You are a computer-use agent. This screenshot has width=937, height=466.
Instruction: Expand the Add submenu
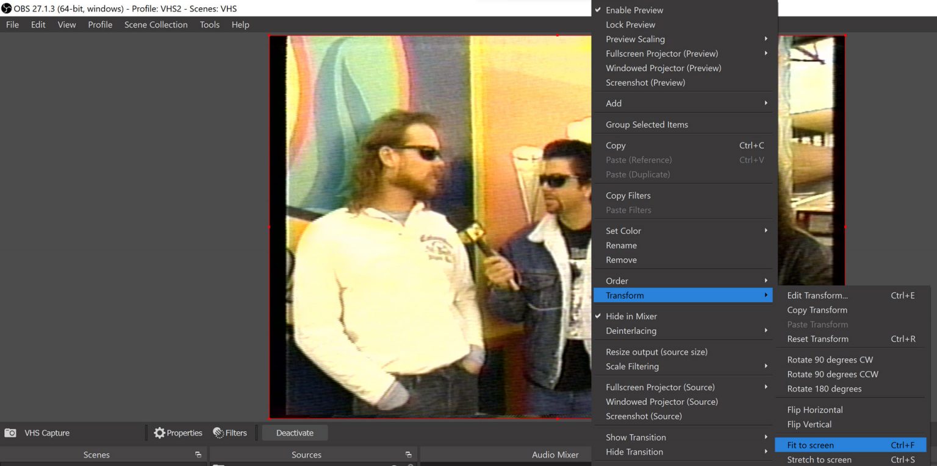click(x=613, y=103)
